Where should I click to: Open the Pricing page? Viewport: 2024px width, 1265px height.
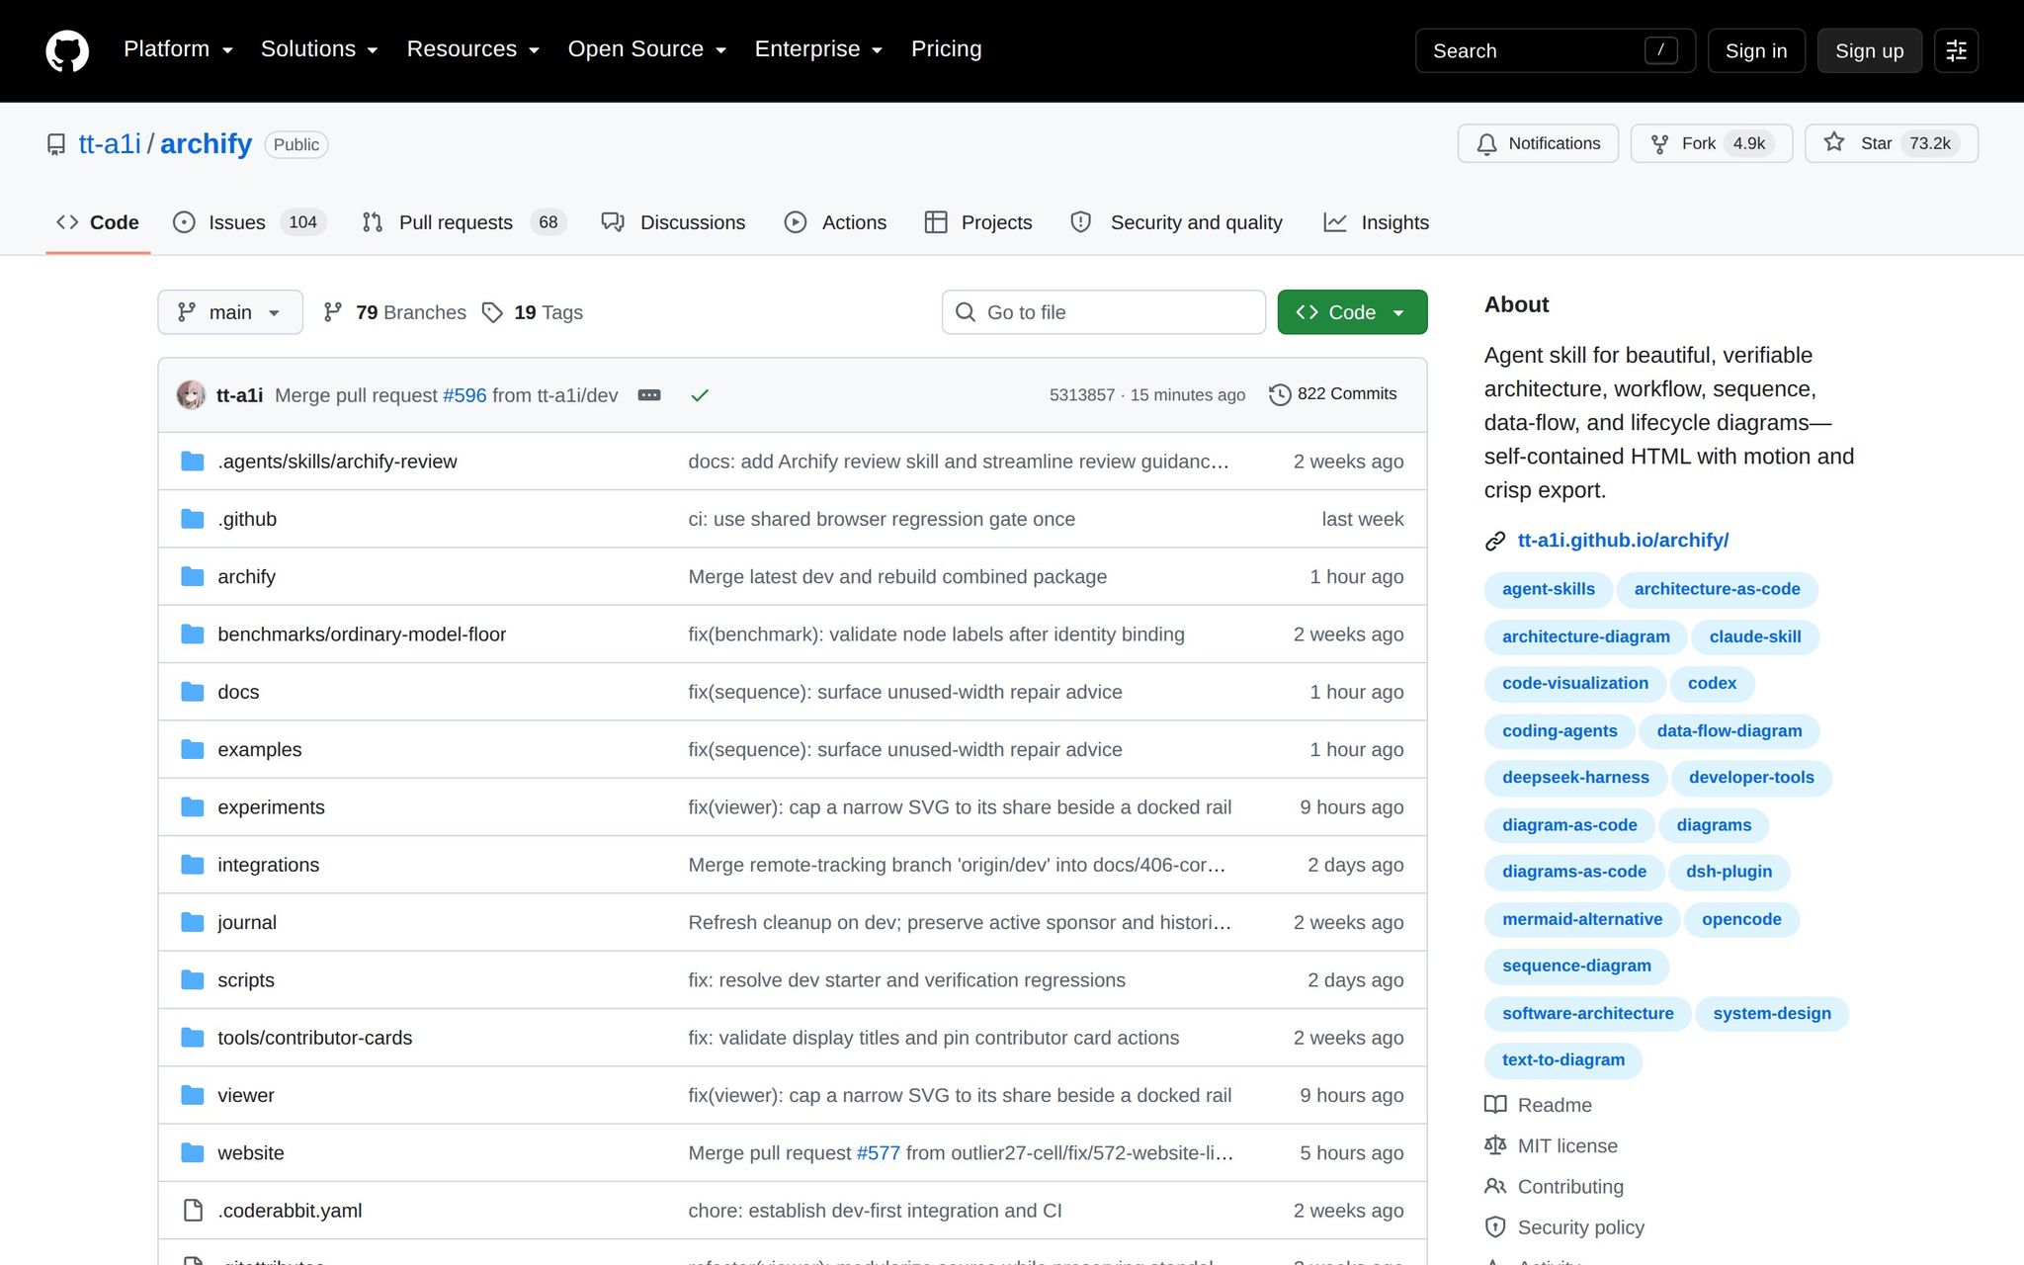pos(947,49)
